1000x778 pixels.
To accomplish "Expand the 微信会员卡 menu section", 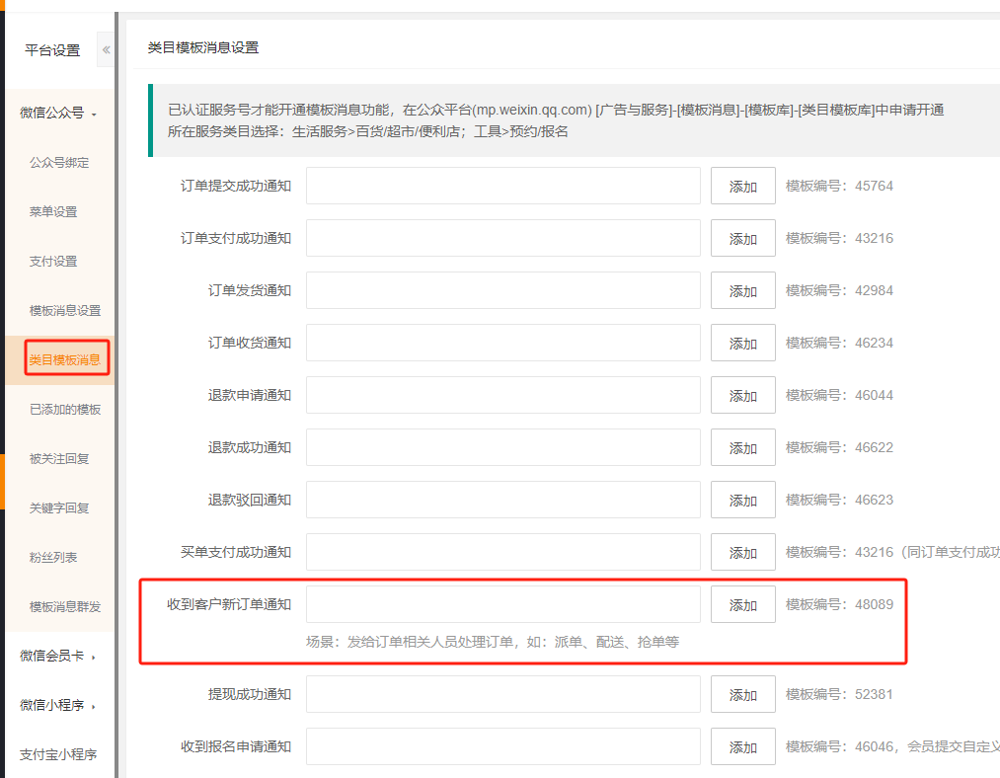I will pos(58,657).
